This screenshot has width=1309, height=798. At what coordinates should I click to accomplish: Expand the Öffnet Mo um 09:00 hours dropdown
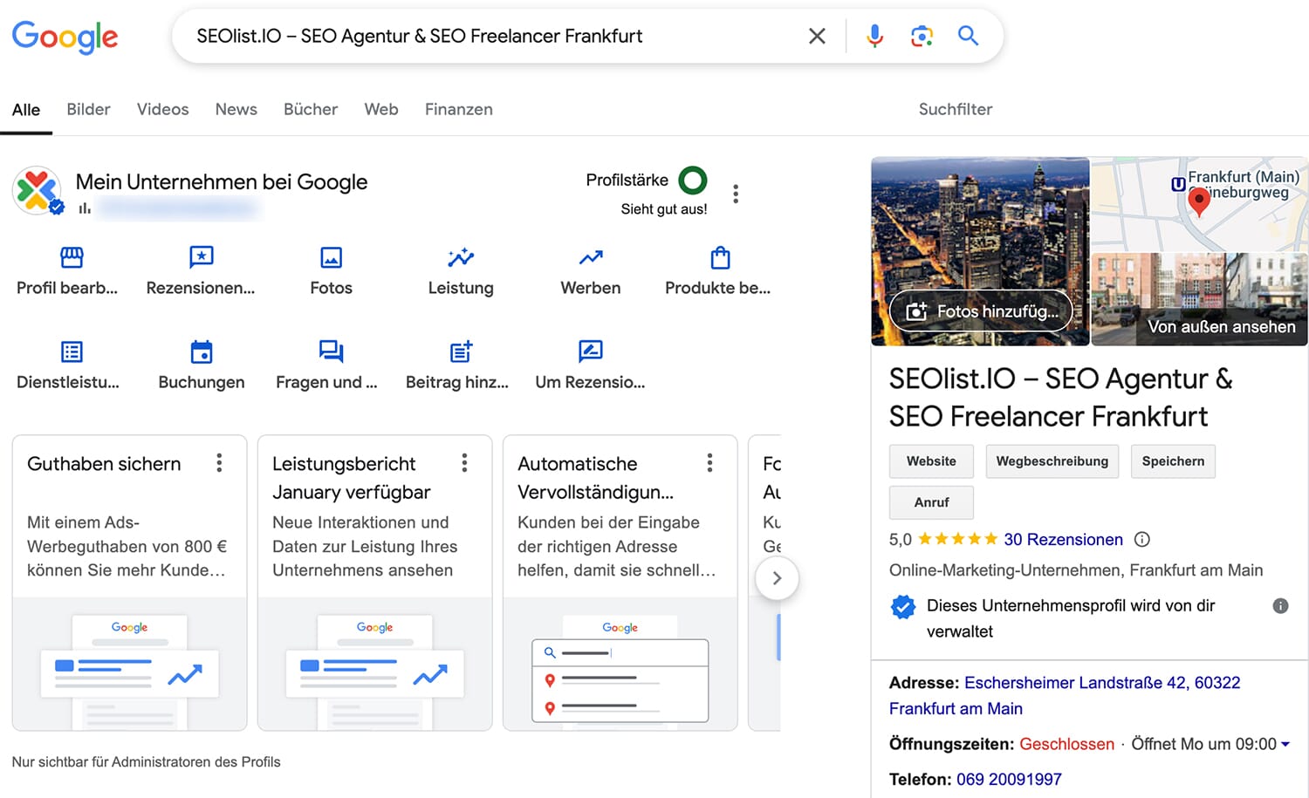click(x=1287, y=744)
